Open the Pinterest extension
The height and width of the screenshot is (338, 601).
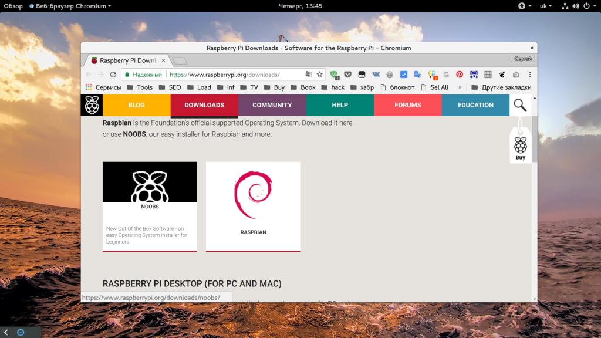460,75
